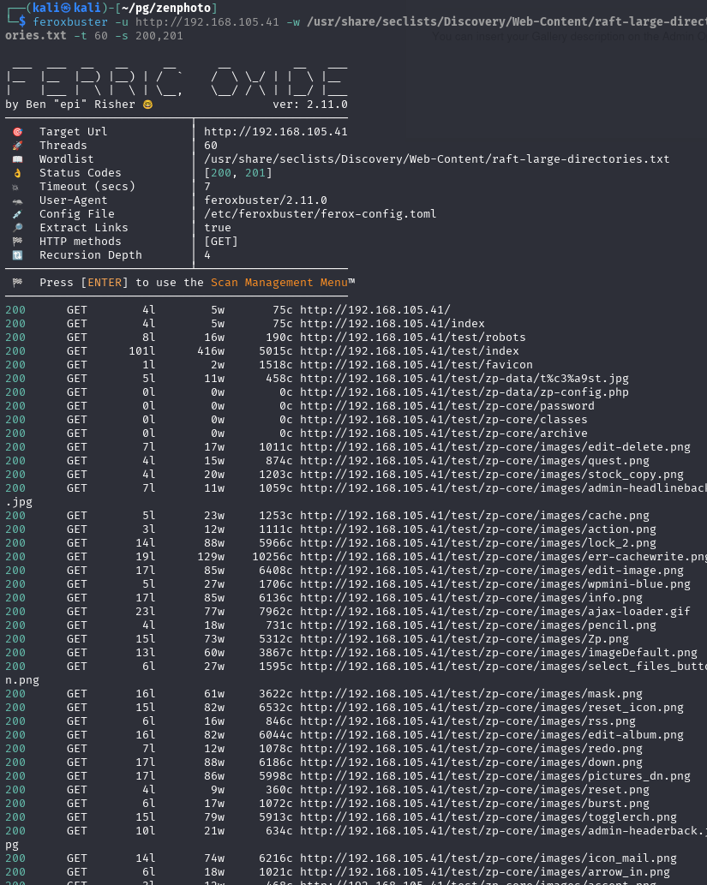Screen dimensions: 707x885
Task: Click the 5015c size of test/index
Action: 276,351
